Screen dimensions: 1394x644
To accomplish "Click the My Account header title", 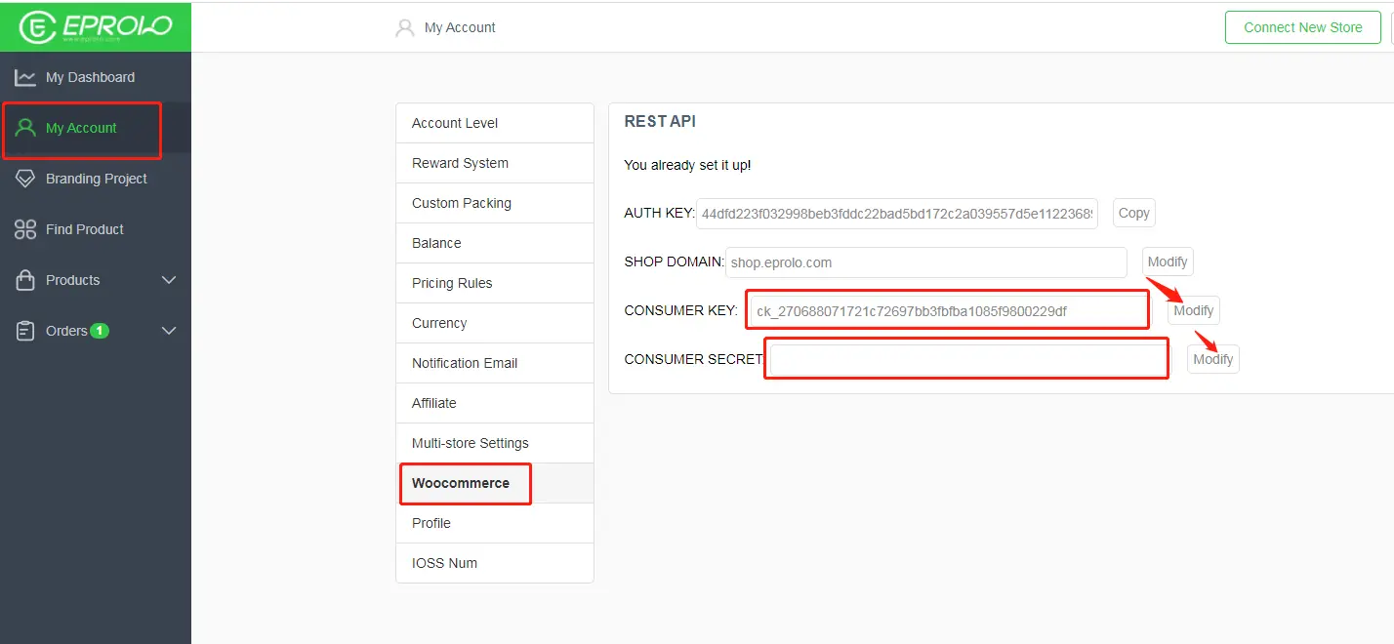I will point(460,27).
